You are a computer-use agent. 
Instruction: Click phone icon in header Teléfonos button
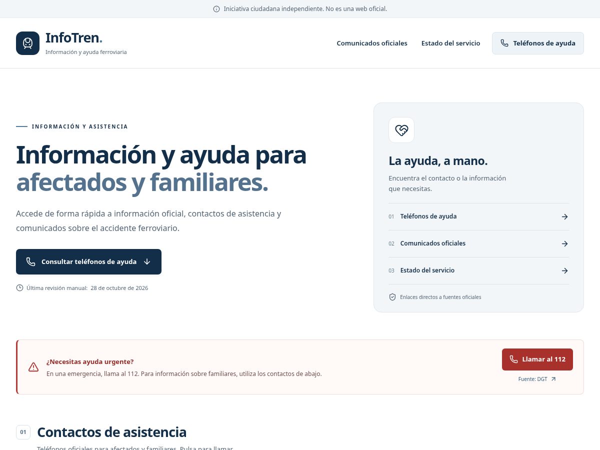tap(504, 43)
